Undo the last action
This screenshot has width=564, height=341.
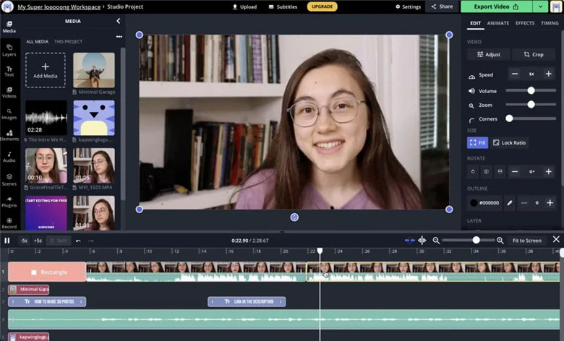click(78, 241)
